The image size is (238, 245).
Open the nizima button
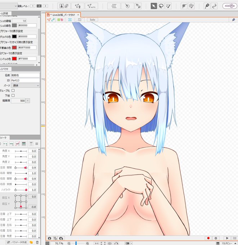(x=230, y=6)
